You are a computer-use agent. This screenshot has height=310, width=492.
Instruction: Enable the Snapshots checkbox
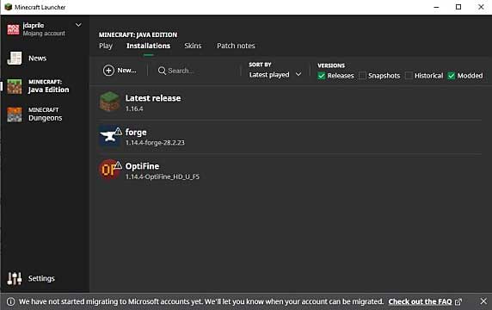pos(362,76)
